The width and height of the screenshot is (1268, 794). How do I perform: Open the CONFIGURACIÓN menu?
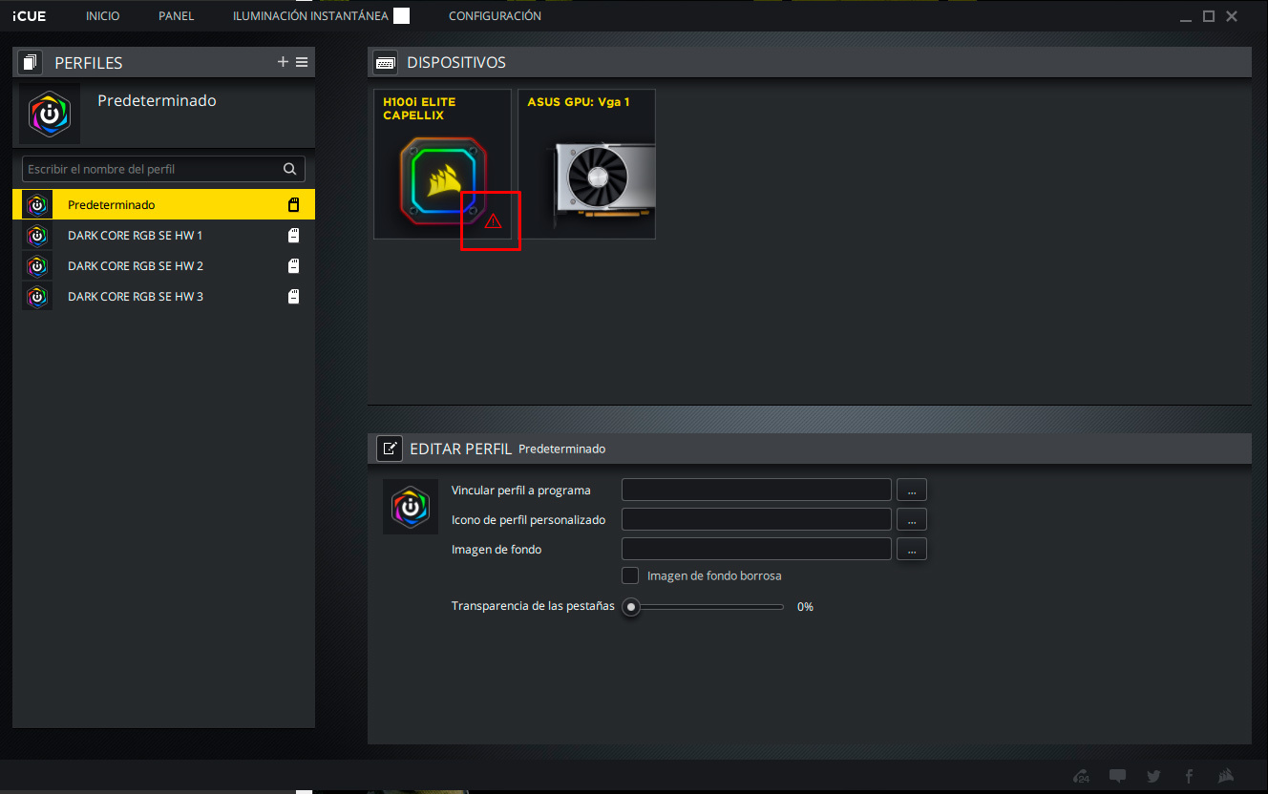tap(495, 16)
